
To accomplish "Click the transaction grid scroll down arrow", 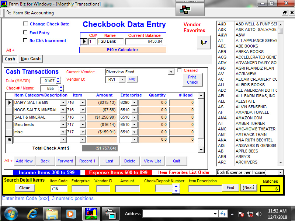I will [x=201, y=150].
